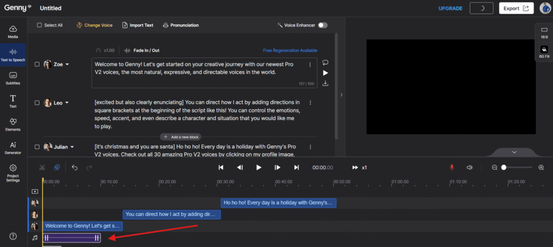Image resolution: width=553 pixels, height=247 pixels.
Task: Select the purple music clip in audio track
Action: click(x=72, y=238)
